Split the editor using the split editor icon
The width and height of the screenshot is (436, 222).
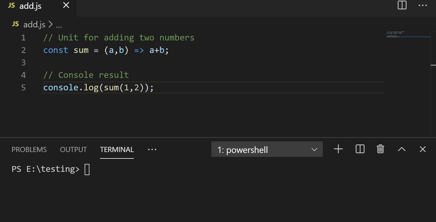coord(402,5)
